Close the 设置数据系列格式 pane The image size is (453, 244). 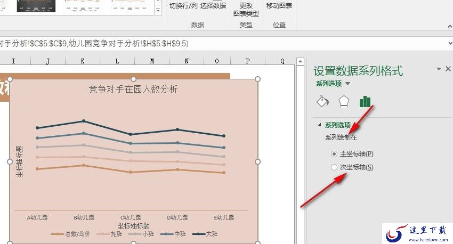pos(448,69)
